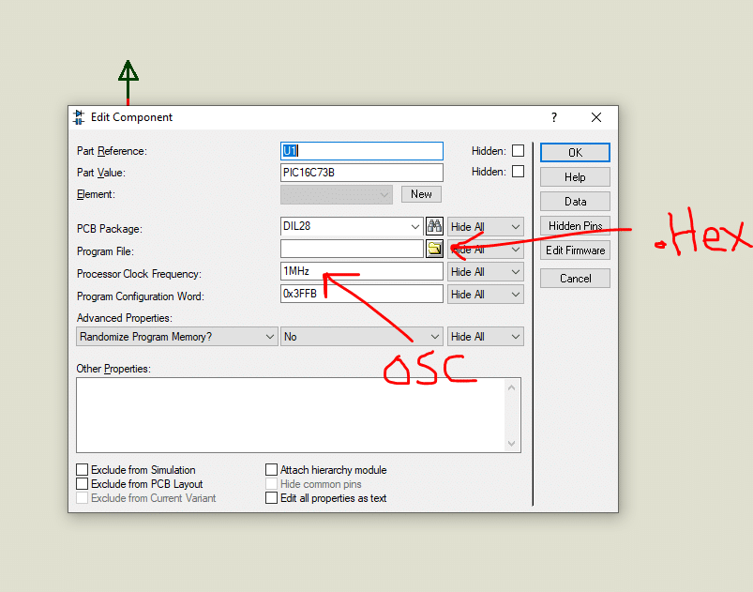Enable Attach hierarchy module
The width and height of the screenshot is (753, 592).
point(271,469)
